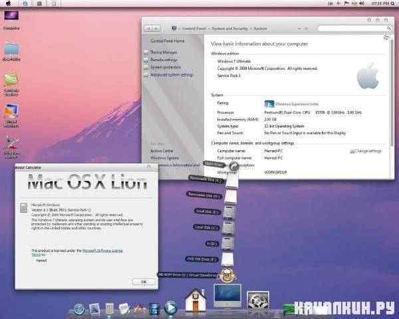Screen dimensions: 399x319
Task: Open the film strip icon in dock
Action: (x=154, y=309)
